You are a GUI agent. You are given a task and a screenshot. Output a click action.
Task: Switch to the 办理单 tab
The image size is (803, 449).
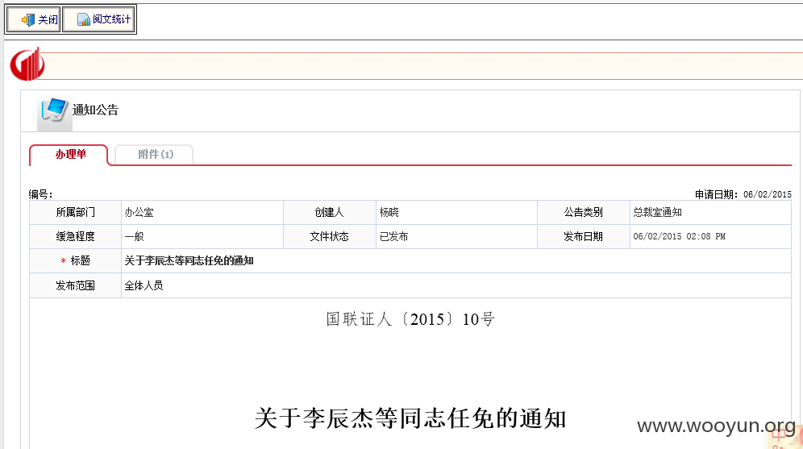click(x=69, y=155)
